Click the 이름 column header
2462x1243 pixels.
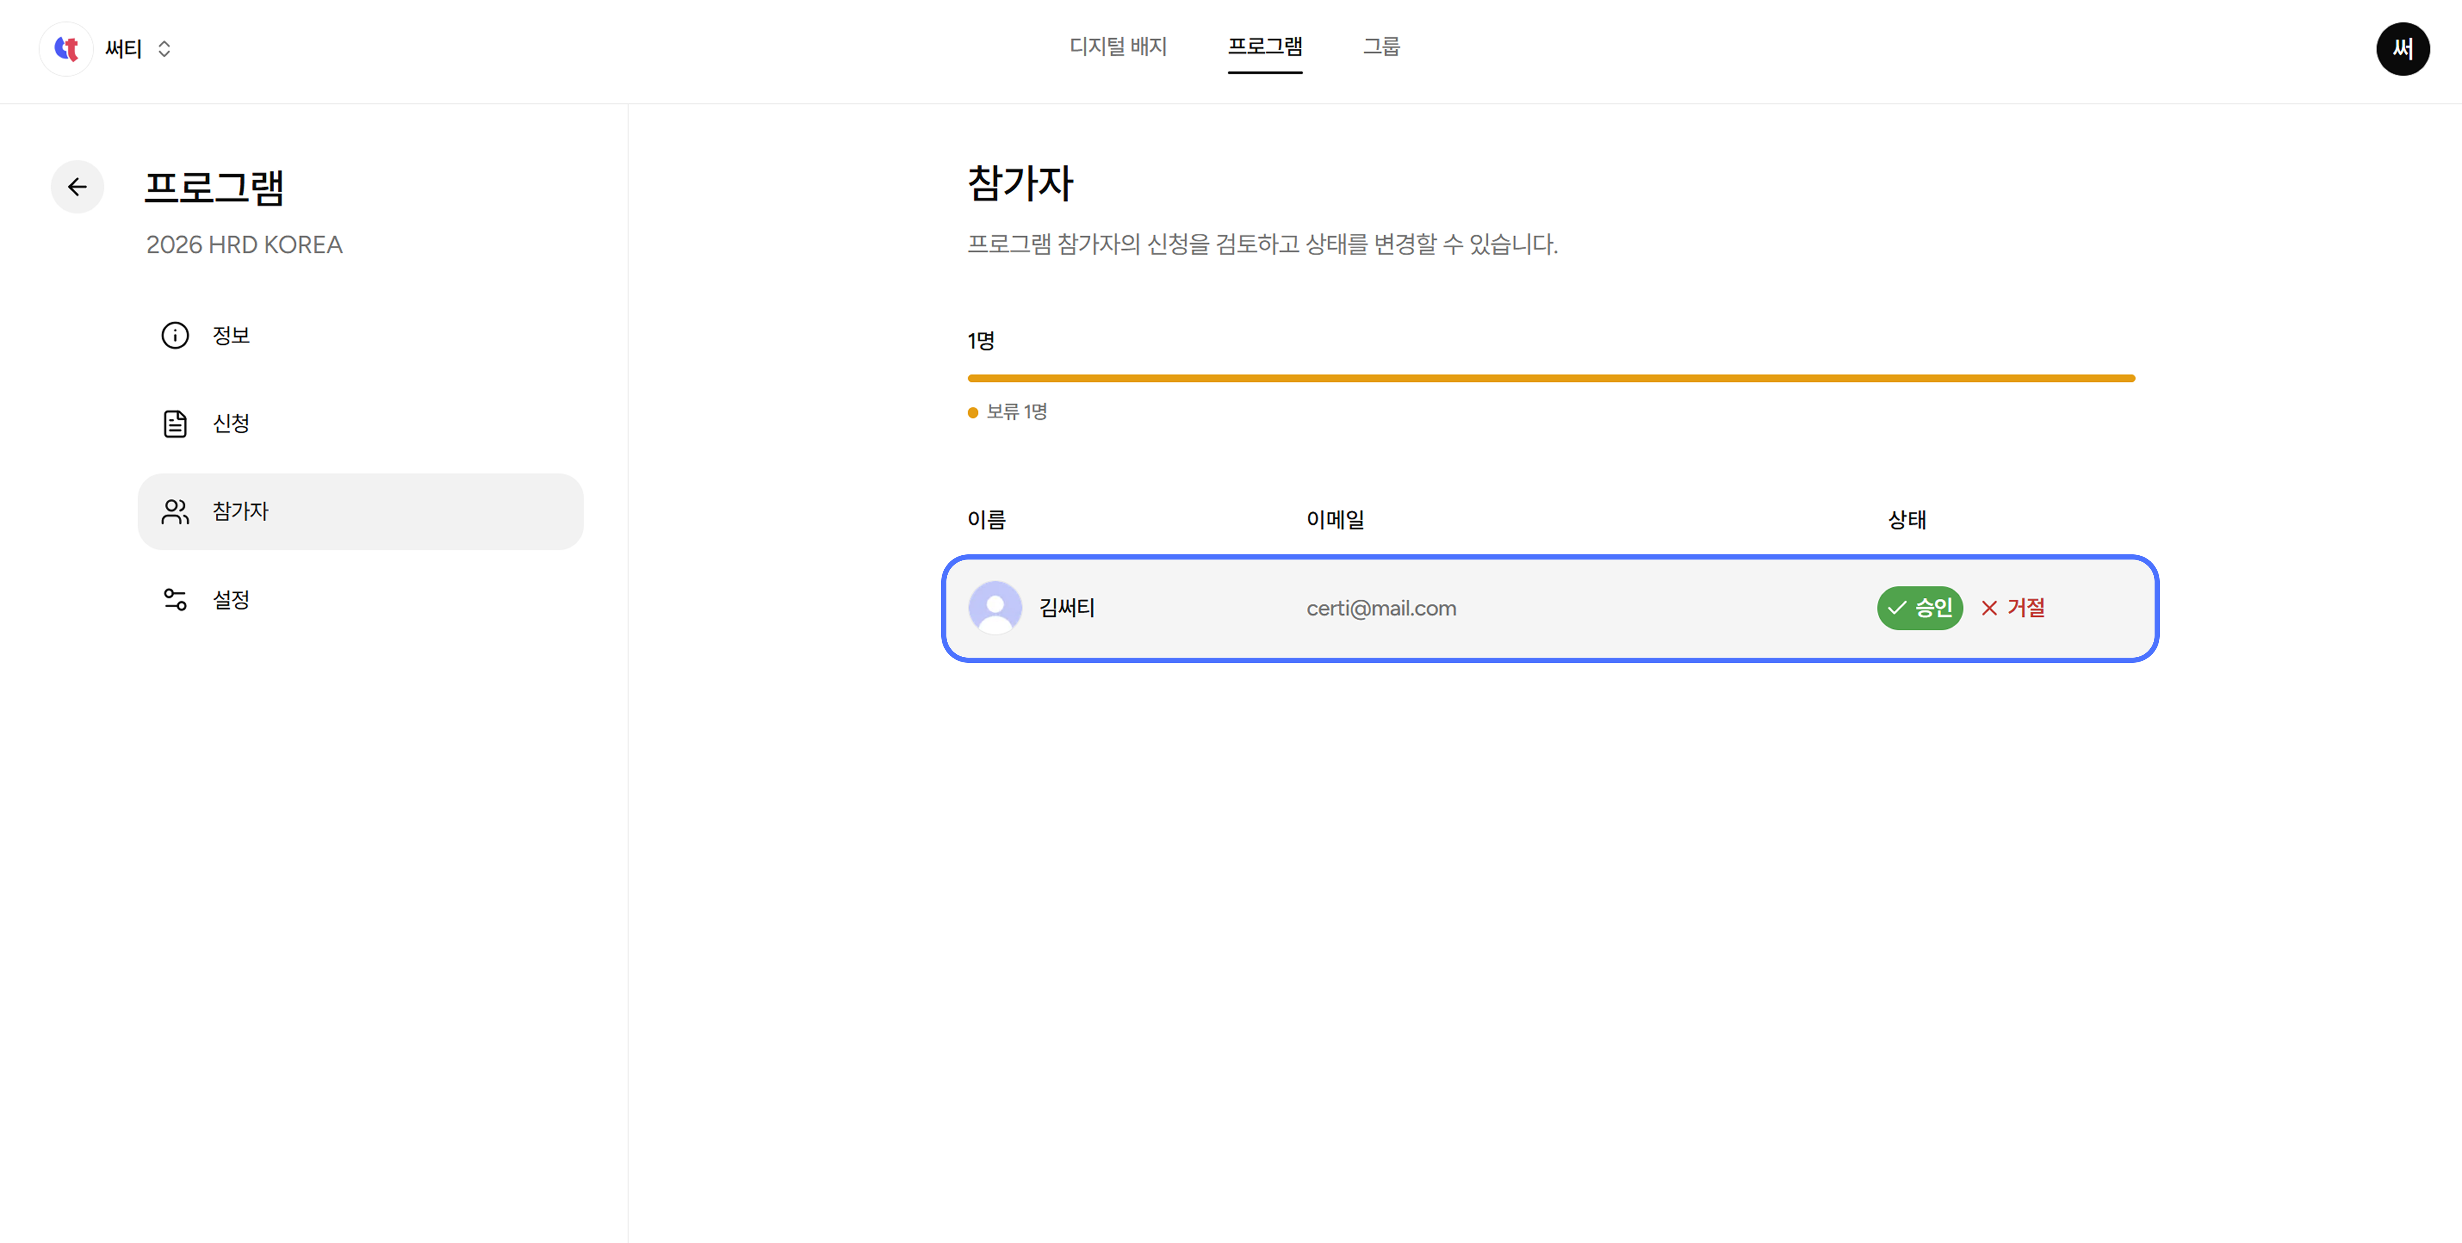[986, 520]
